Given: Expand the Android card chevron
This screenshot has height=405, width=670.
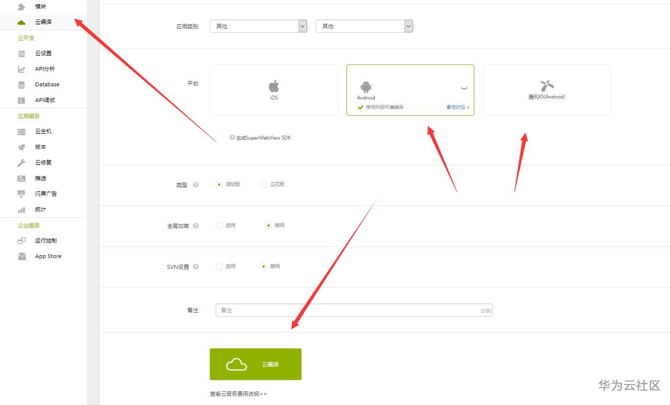Looking at the screenshot, I should tap(464, 88).
